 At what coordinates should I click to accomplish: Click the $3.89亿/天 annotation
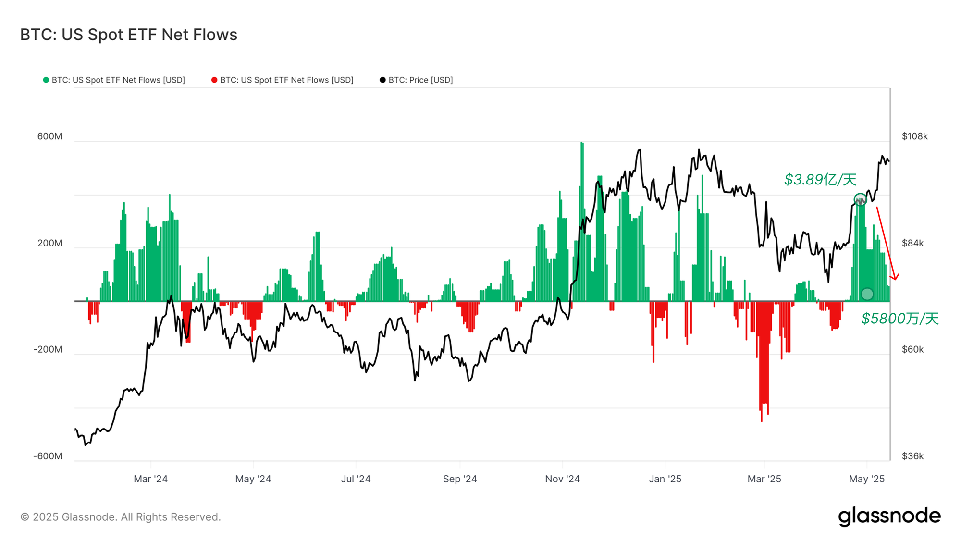(x=820, y=180)
